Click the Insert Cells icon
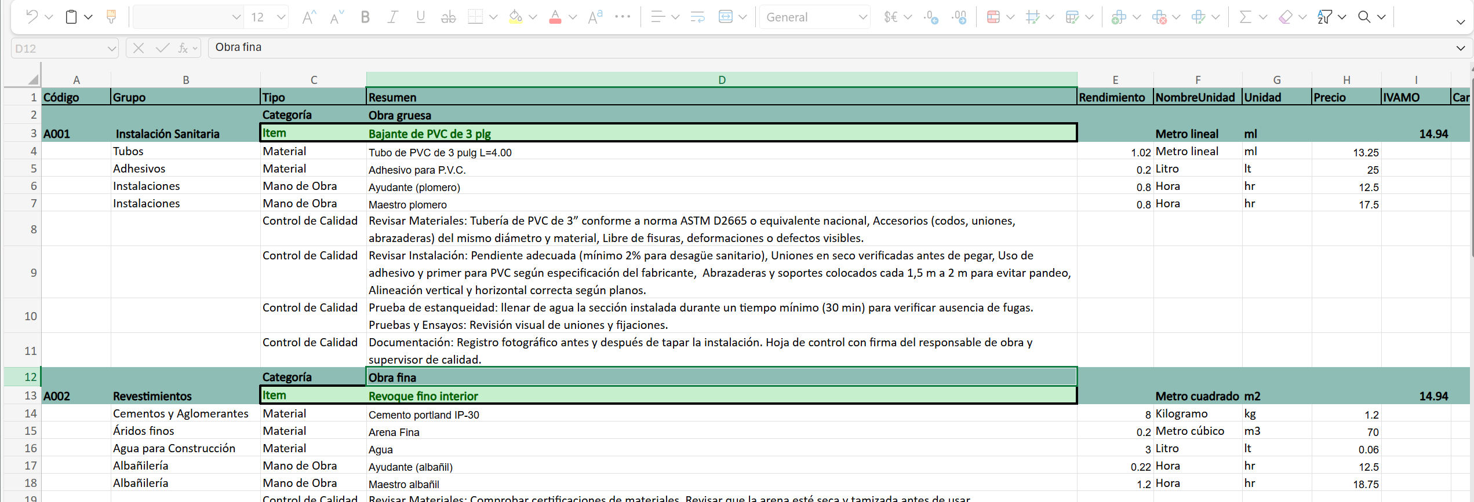 click(1119, 17)
